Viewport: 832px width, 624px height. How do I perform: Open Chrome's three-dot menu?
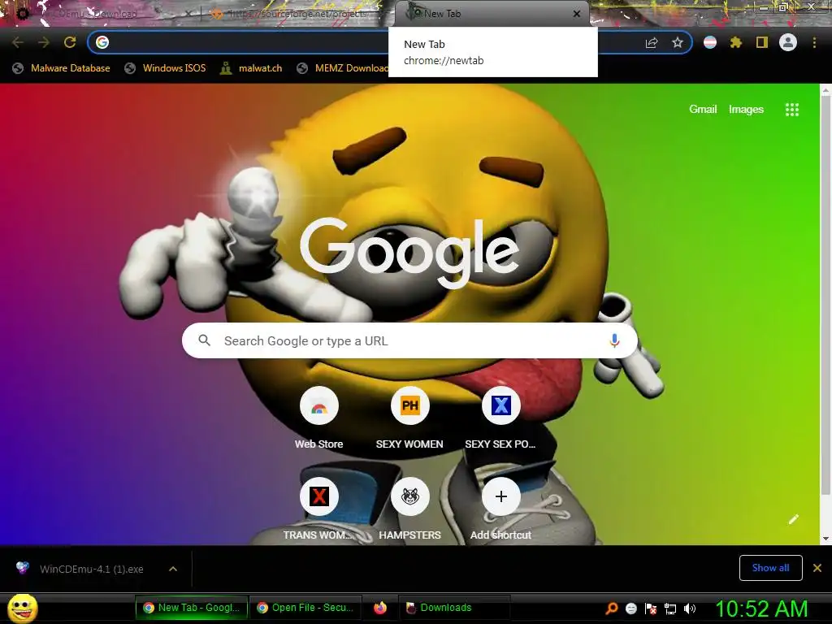point(814,42)
